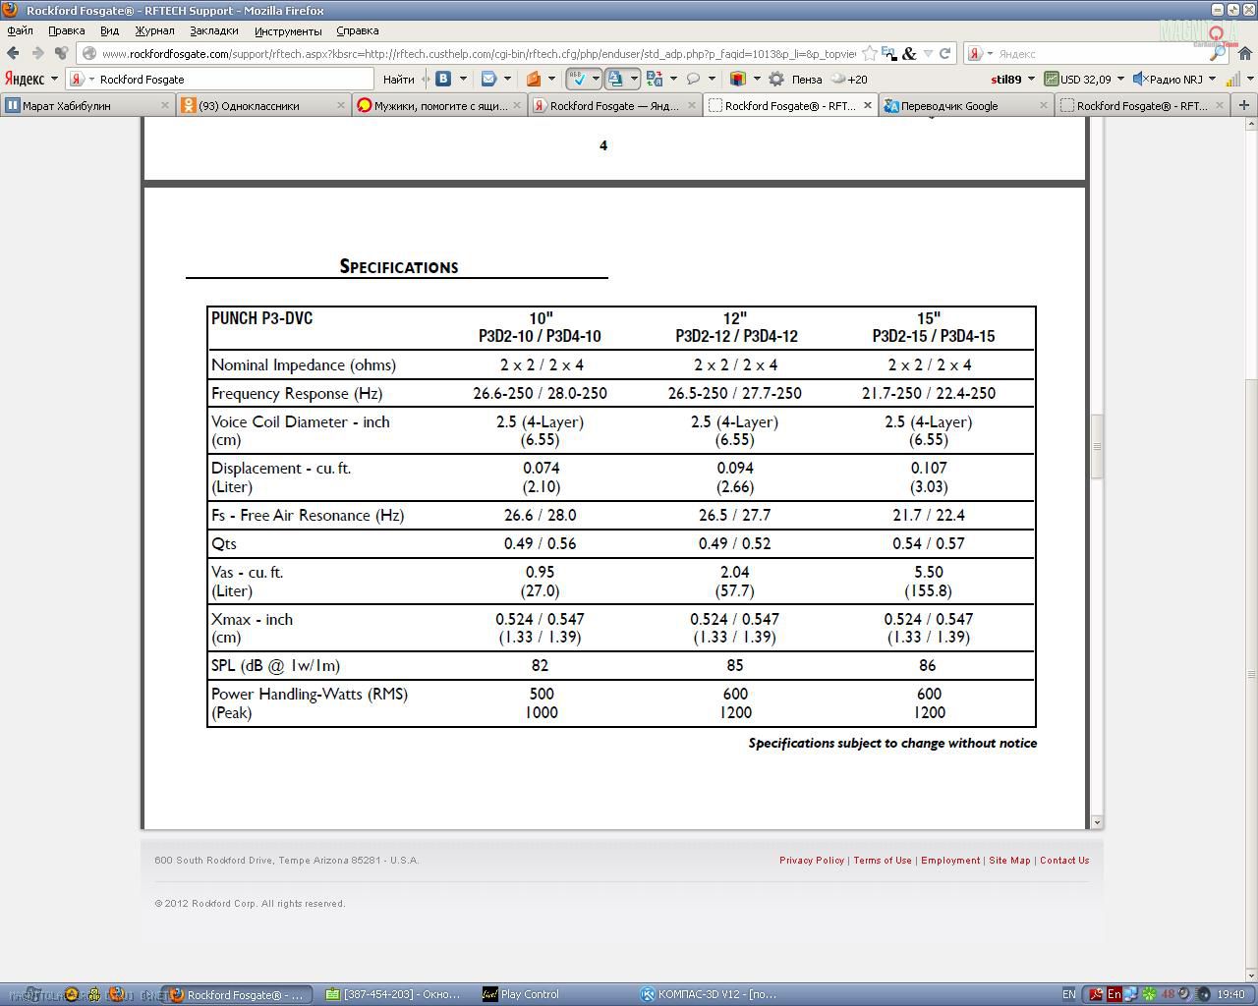Click the embedded document scrollbar thumb
The width and height of the screenshot is (1258, 1006).
pyautogui.click(x=1096, y=446)
